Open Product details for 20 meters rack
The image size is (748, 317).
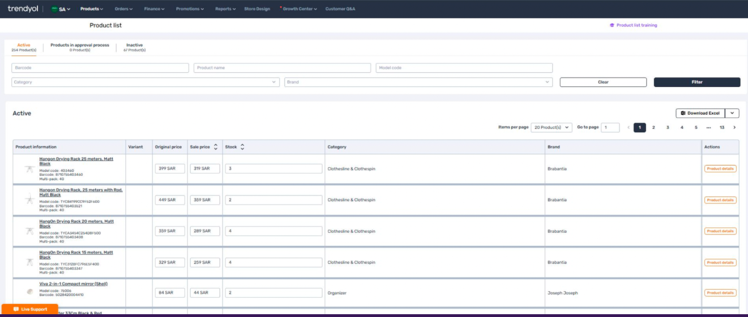[x=720, y=231]
